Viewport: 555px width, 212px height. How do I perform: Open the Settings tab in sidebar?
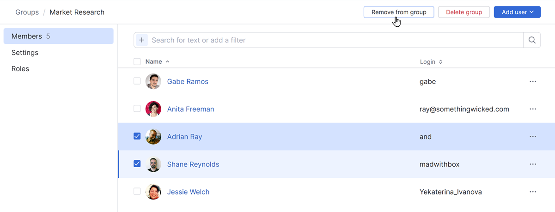pos(25,53)
